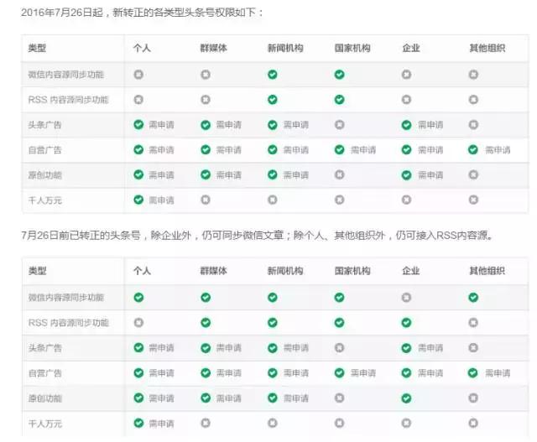Click the green check for 个人 微信内容源同步功能 in lower table
Image resolution: width=537 pixels, height=442 pixels.
tap(138, 297)
